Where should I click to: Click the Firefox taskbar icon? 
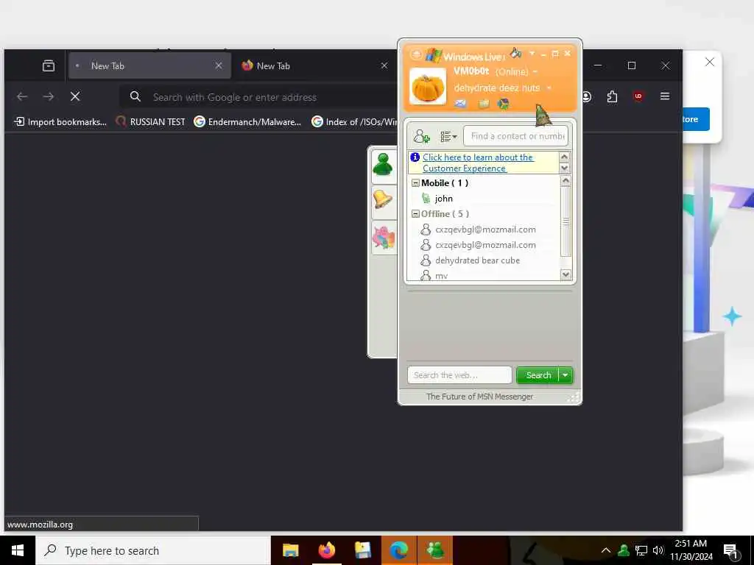point(326,550)
